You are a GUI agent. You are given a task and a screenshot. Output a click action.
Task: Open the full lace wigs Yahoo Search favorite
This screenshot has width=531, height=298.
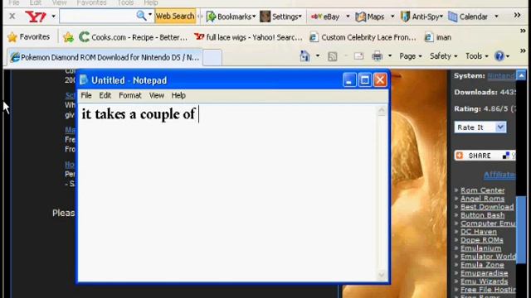(x=248, y=37)
